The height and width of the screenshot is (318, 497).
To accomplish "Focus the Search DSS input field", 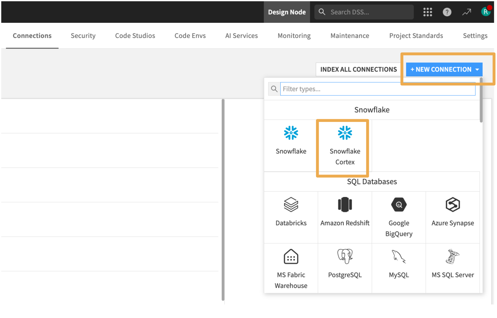I will point(364,12).
